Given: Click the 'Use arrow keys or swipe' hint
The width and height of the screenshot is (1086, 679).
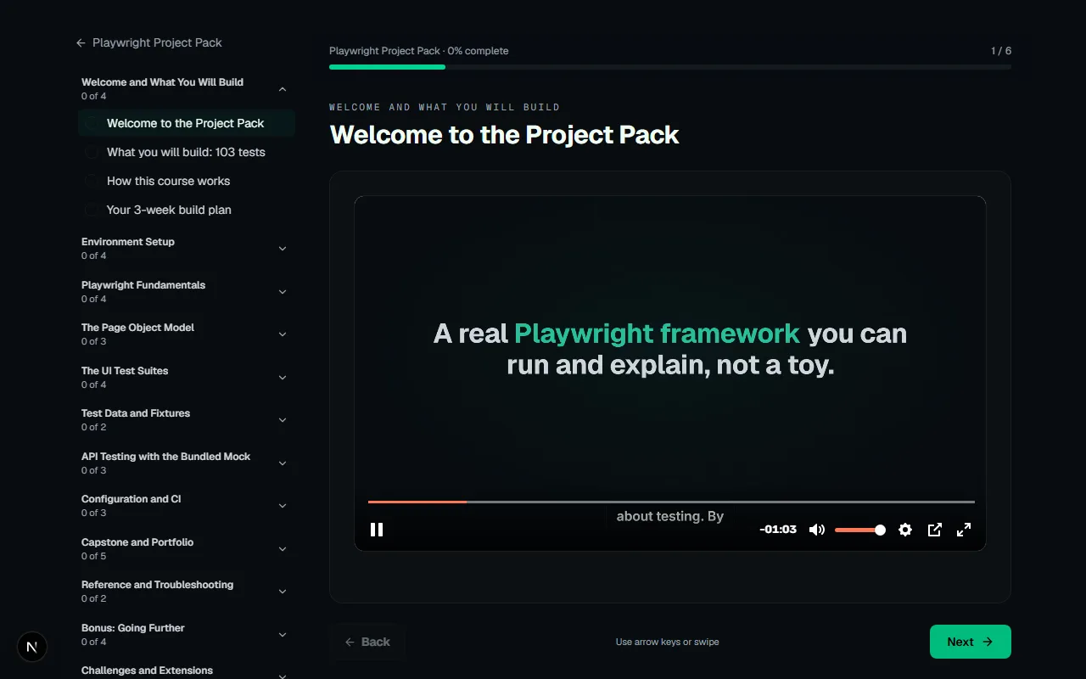Looking at the screenshot, I should point(667,642).
